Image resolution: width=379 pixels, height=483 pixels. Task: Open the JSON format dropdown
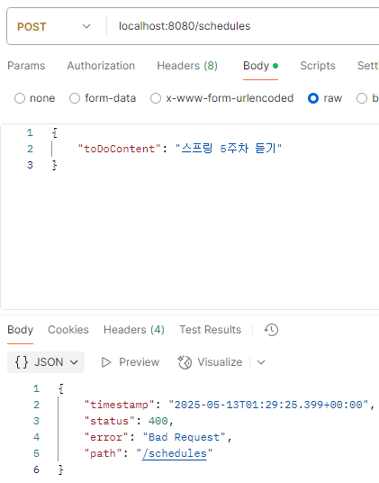(46, 362)
